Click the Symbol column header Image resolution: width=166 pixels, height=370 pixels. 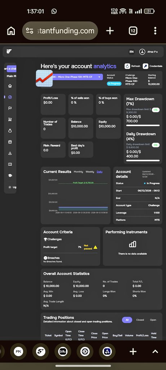point(58,335)
